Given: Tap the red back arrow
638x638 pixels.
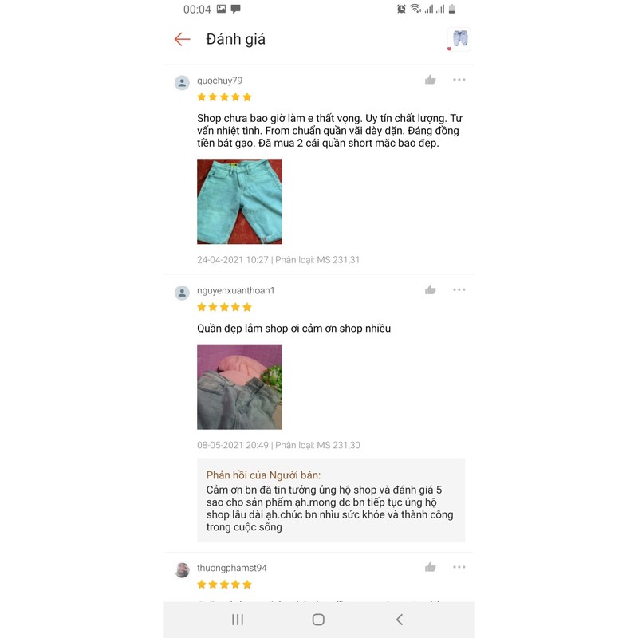Looking at the screenshot, I should [182, 39].
